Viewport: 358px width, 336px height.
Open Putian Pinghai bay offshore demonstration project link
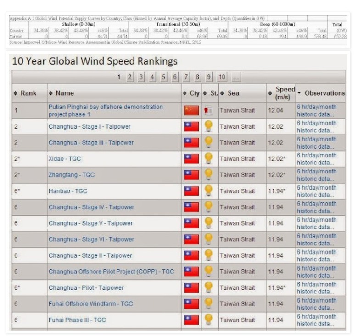coord(106,111)
